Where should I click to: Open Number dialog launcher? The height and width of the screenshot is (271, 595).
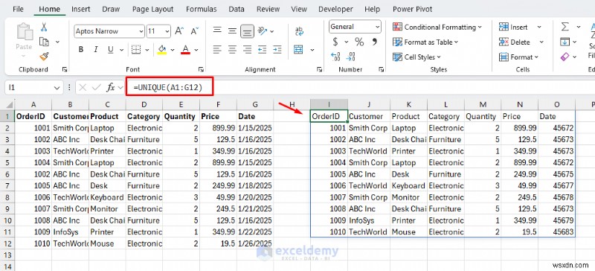point(381,69)
